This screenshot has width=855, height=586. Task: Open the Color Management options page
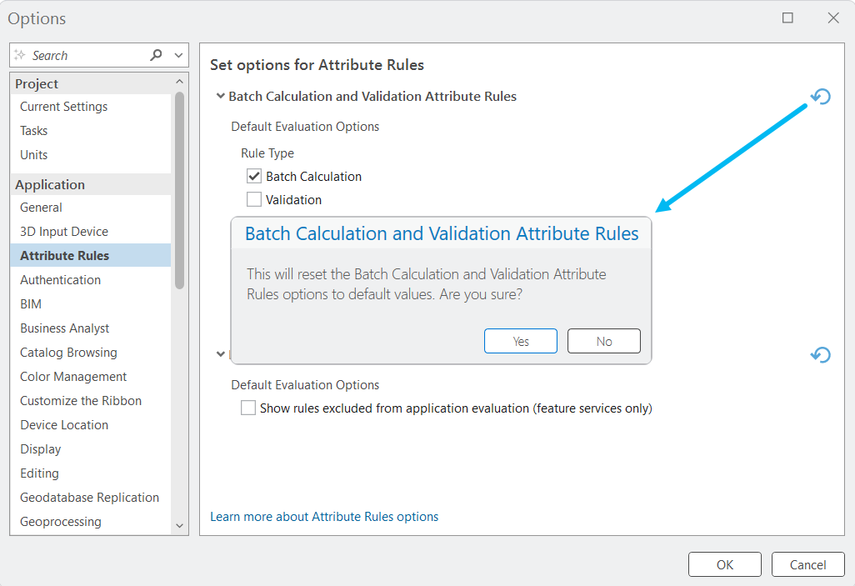pos(72,376)
